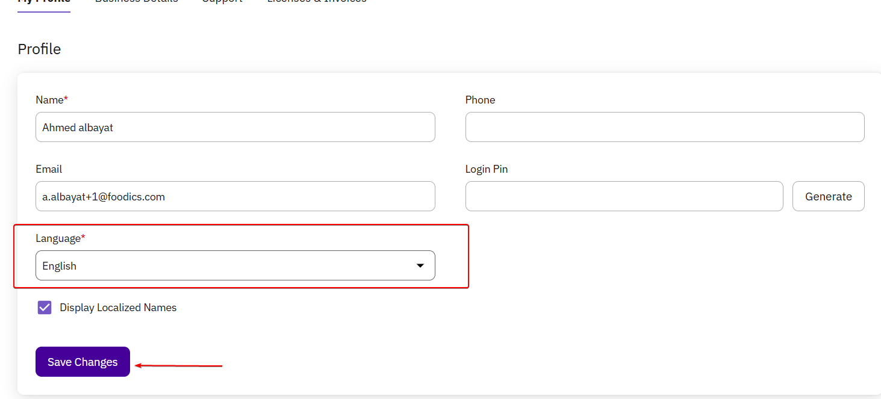Click the Language field label
The image size is (881, 399).
click(x=59, y=238)
